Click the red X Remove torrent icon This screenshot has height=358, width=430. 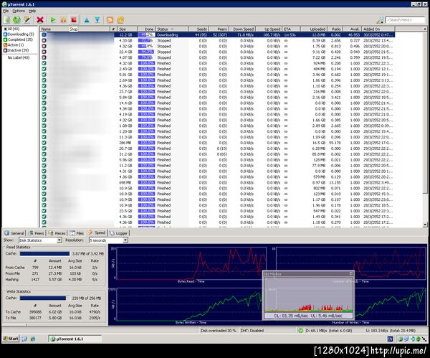click(40, 20)
